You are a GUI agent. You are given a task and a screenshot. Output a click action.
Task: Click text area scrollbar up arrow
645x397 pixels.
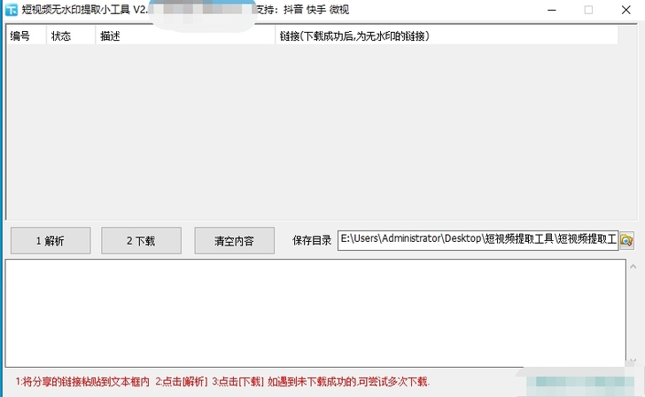(x=633, y=267)
